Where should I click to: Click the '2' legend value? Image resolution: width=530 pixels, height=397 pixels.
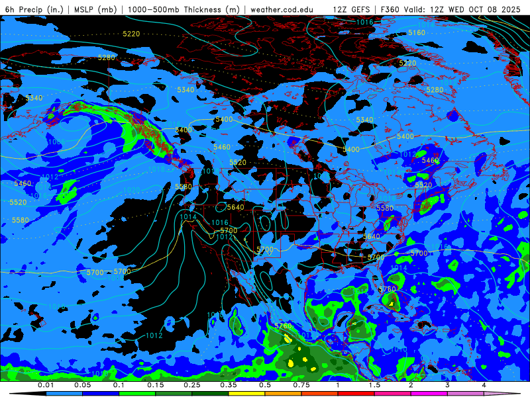click(x=411, y=385)
